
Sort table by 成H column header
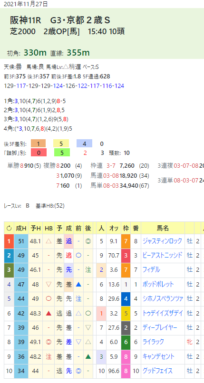tap(21, 229)
